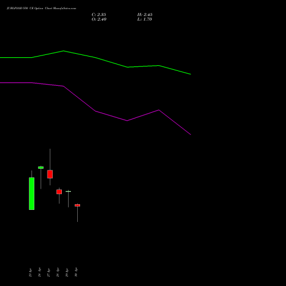Click the tall green candle for 23 Apr
The height and width of the screenshot is (286, 286).
[x=31, y=193]
